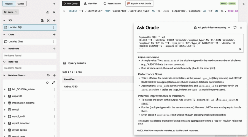Screen dimensions: 248x137
Task: Select the mysql_audit schema
Action: pyautogui.click(x=19, y=116)
